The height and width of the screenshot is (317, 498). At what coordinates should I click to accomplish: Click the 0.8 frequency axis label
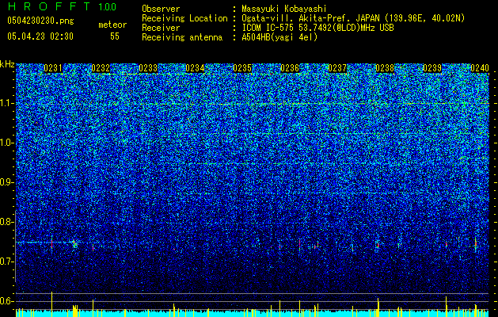6,222
